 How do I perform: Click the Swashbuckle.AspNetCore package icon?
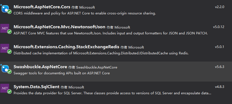[5, 68]
